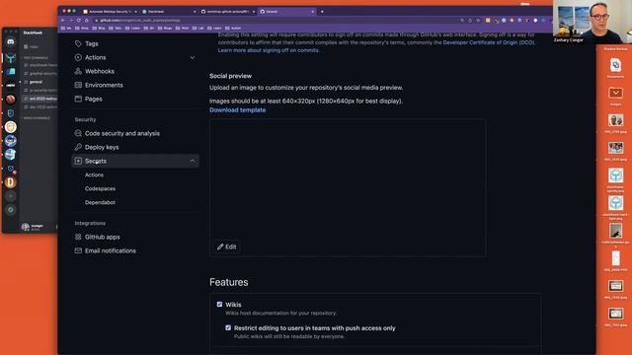This screenshot has height=355, width=632.
Task: Click the Email notifications envelope icon
Action: click(x=78, y=250)
